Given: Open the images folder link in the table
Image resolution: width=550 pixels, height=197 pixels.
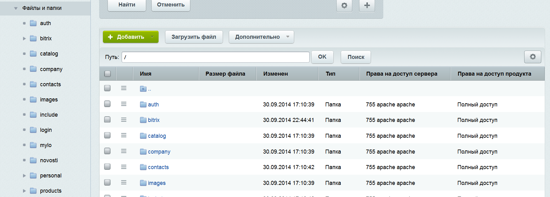Looking at the screenshot, I should pos(157,183).
